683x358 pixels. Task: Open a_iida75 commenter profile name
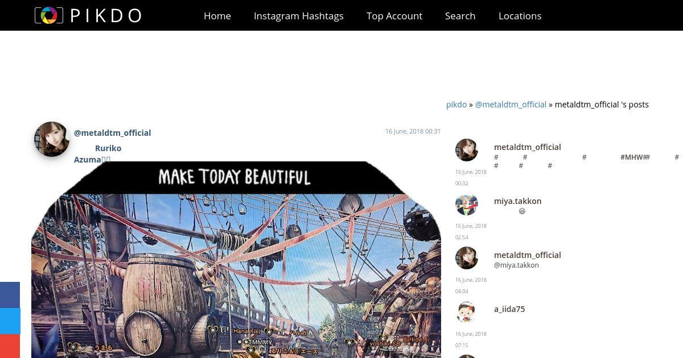[x=509, y=309]
